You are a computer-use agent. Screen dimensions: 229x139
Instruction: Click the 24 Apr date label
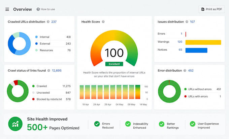point(97,105)
